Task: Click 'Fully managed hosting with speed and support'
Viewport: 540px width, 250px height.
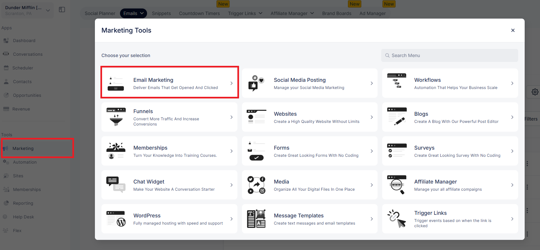Action: coord(178,223)
